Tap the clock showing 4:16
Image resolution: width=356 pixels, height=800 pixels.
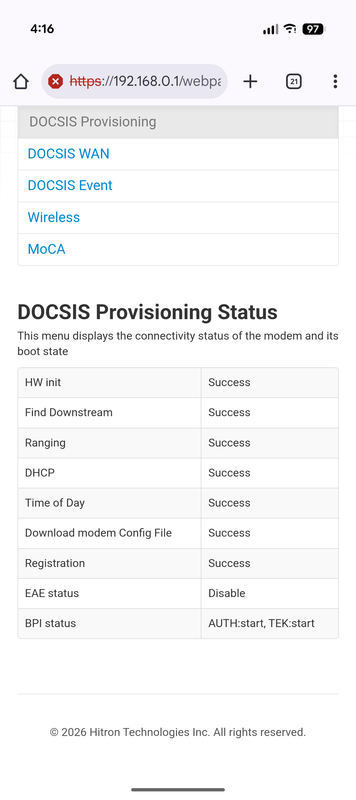(42, 29)
